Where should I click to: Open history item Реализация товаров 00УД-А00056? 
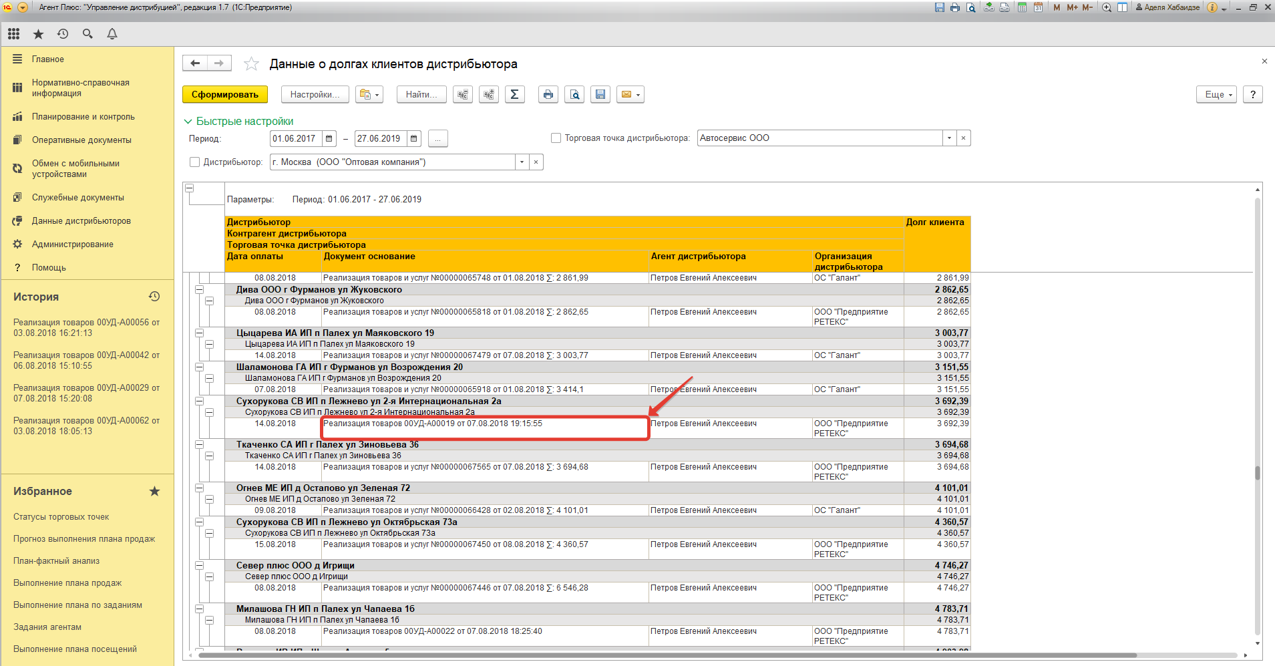click(87, 327)
